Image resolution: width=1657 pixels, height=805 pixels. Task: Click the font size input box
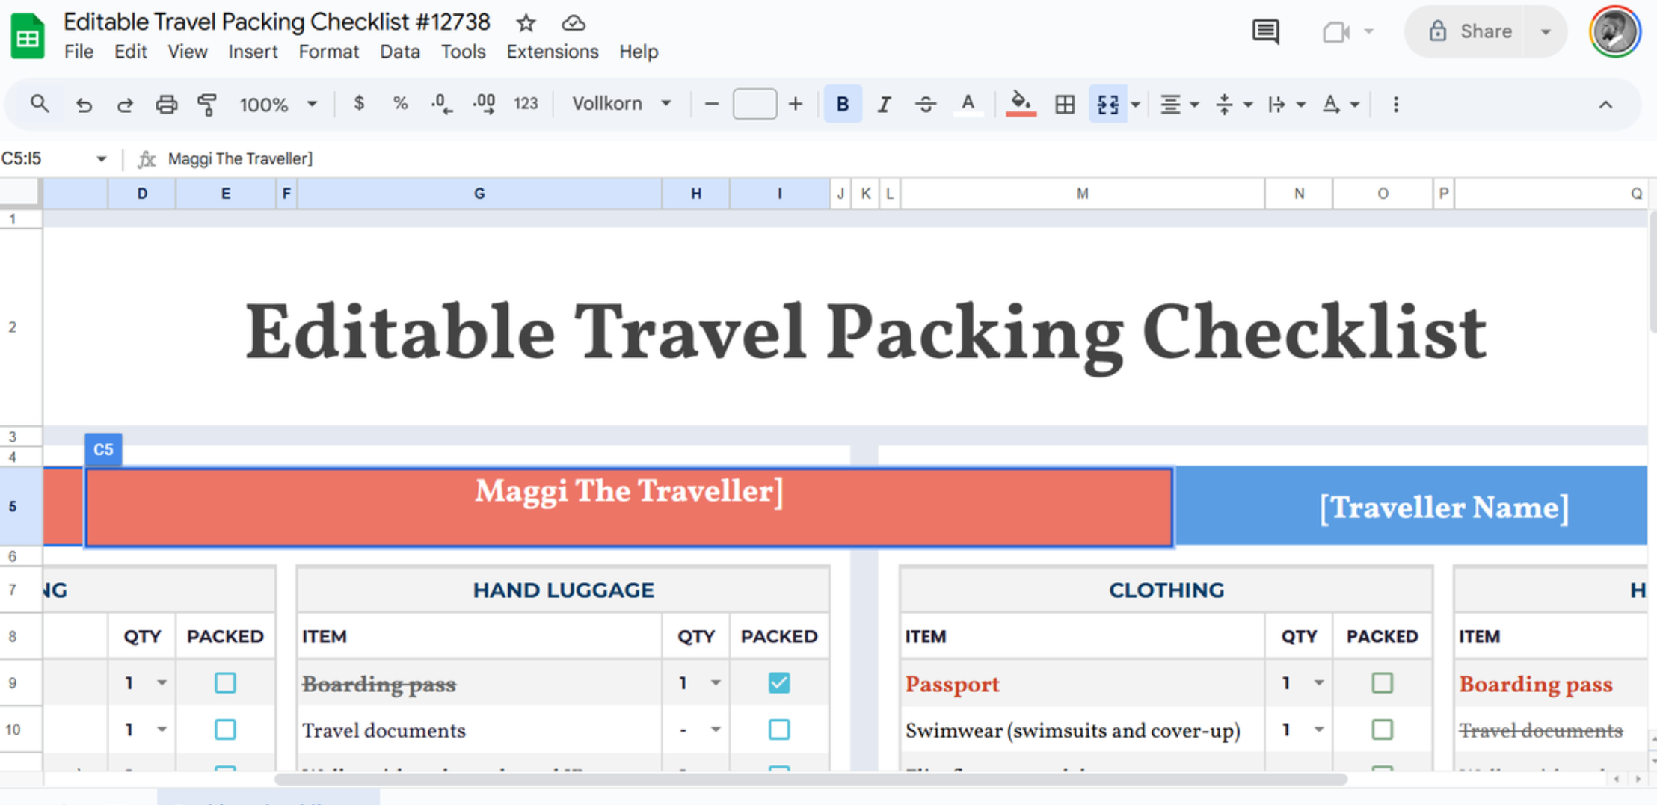(x=754, y=104)
